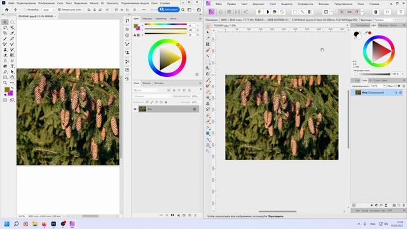This screenshot has height=229, width=407.
Task: Open the History panel icon in Photoshop
Action: pos(127,79)
